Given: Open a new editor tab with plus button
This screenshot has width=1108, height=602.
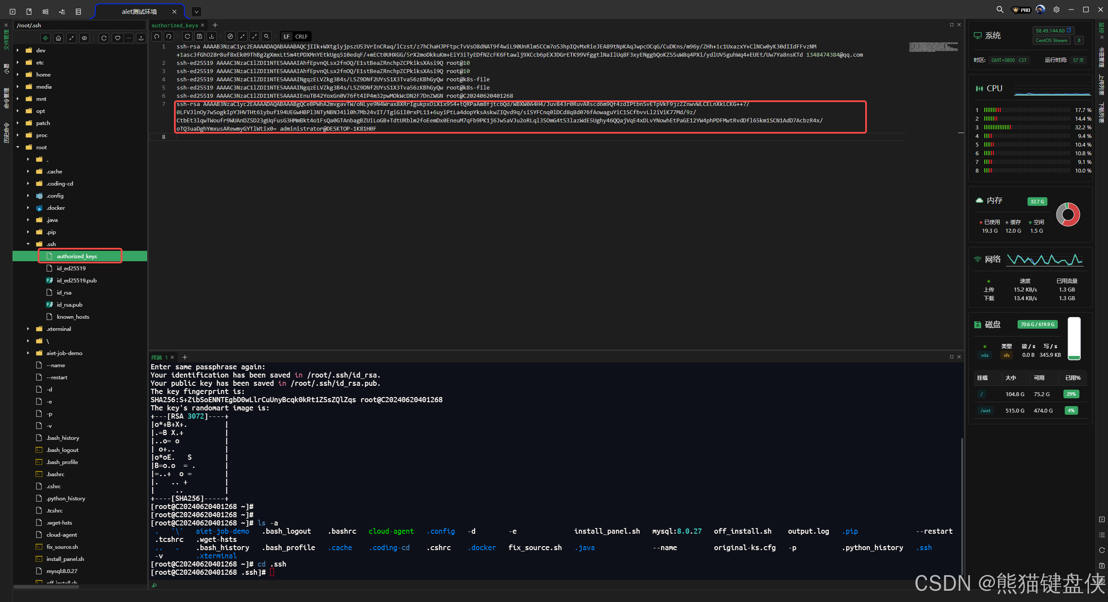Looking at the screenshot, I should [215, 25].
